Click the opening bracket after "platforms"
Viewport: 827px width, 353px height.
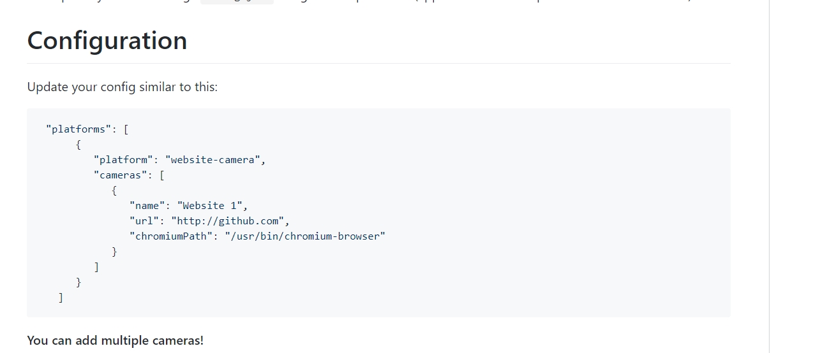coord(126,129)
